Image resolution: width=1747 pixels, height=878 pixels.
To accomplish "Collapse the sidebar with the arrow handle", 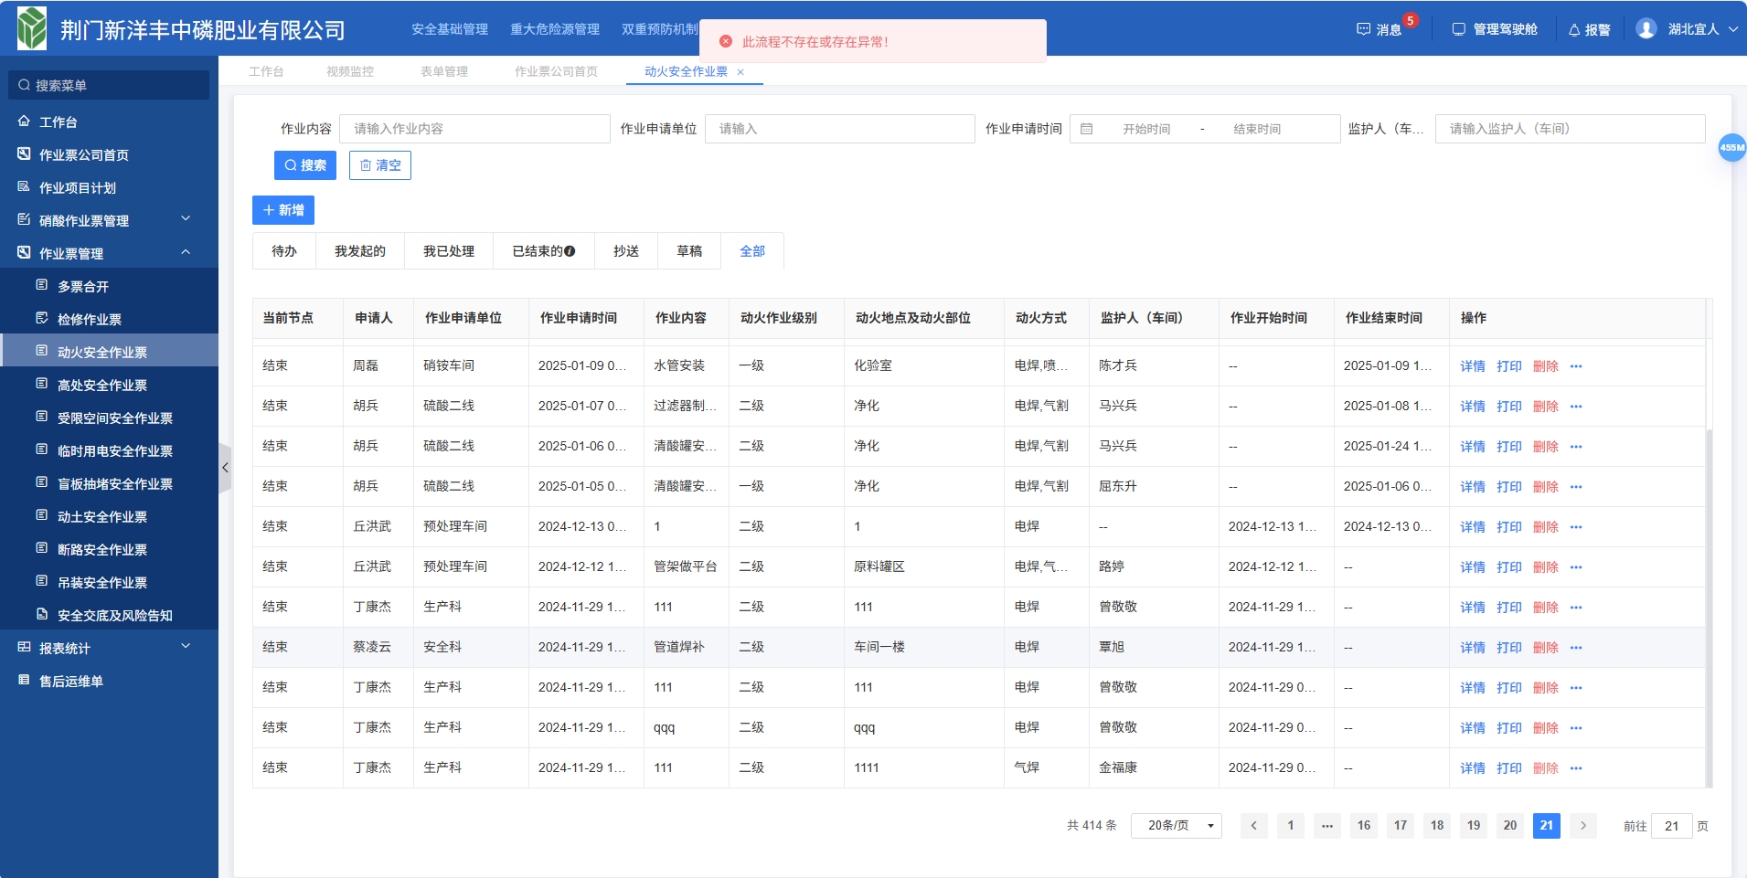I will pyautogui.click(x=225, y=468).
